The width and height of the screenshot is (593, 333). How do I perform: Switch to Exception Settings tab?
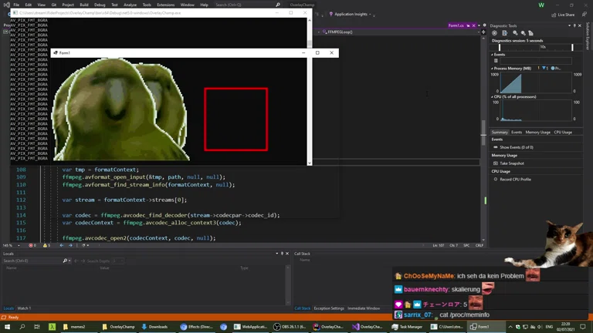tap(329, 308)
